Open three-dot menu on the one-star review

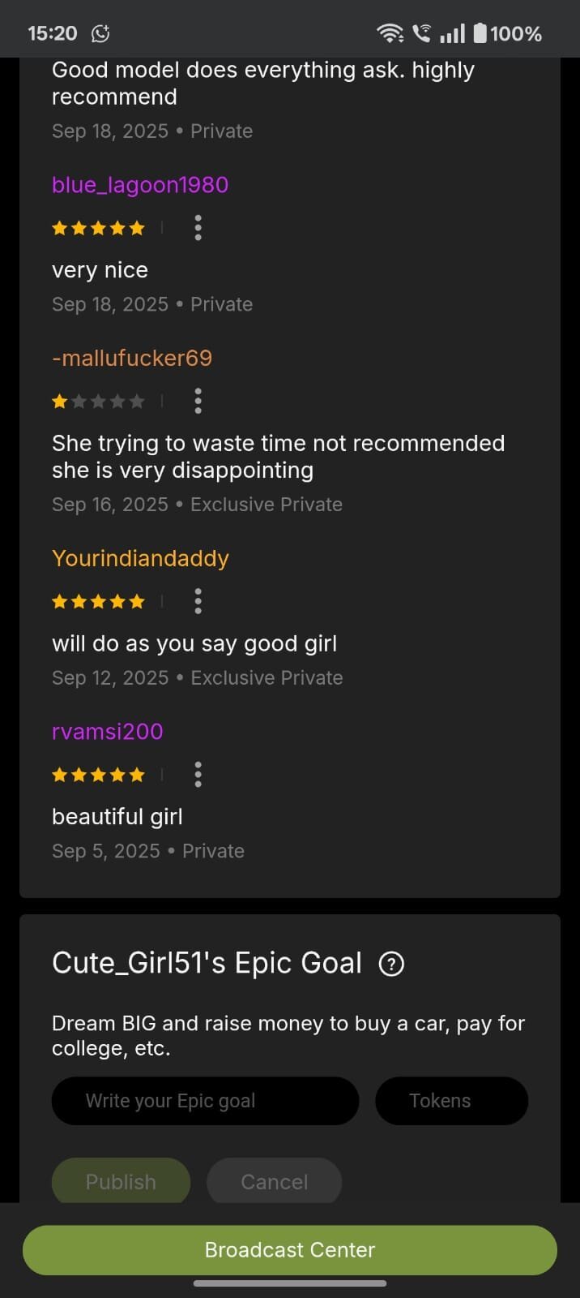pyautogui.click(x=198, y=401)
